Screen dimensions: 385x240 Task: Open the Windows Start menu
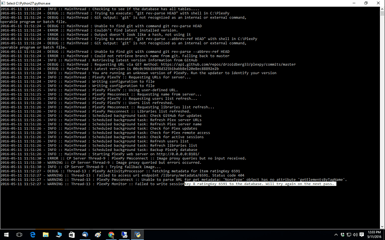(x=6, y=235)
